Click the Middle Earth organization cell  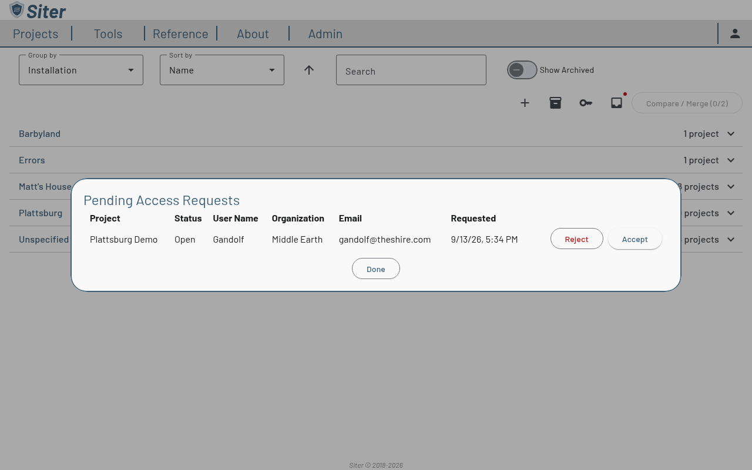click(x=297, y=239)
